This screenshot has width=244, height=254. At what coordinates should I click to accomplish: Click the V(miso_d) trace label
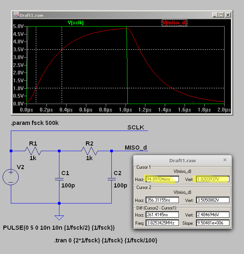(x=174, y=23)
